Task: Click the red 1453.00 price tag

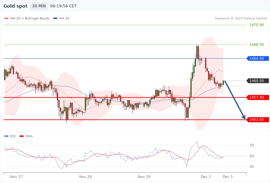Action: coord(257,119)
